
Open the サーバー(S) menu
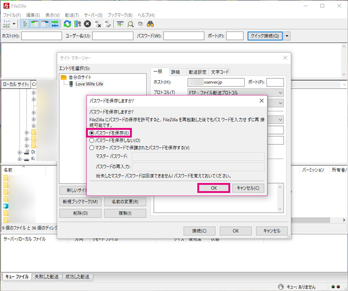click(x=93, y=15)
